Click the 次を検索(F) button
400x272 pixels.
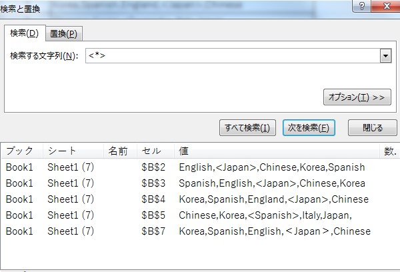(308, 127)
